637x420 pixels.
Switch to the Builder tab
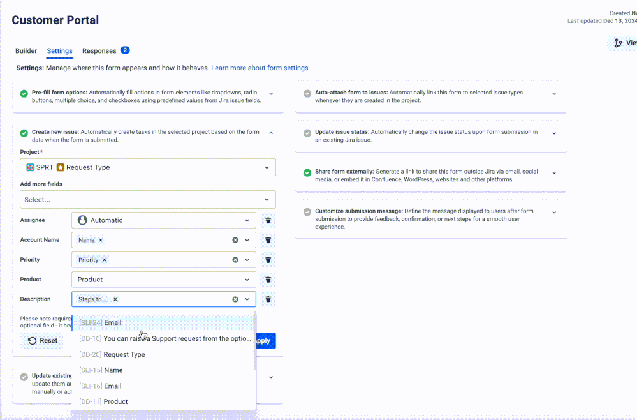coord(26,50)
